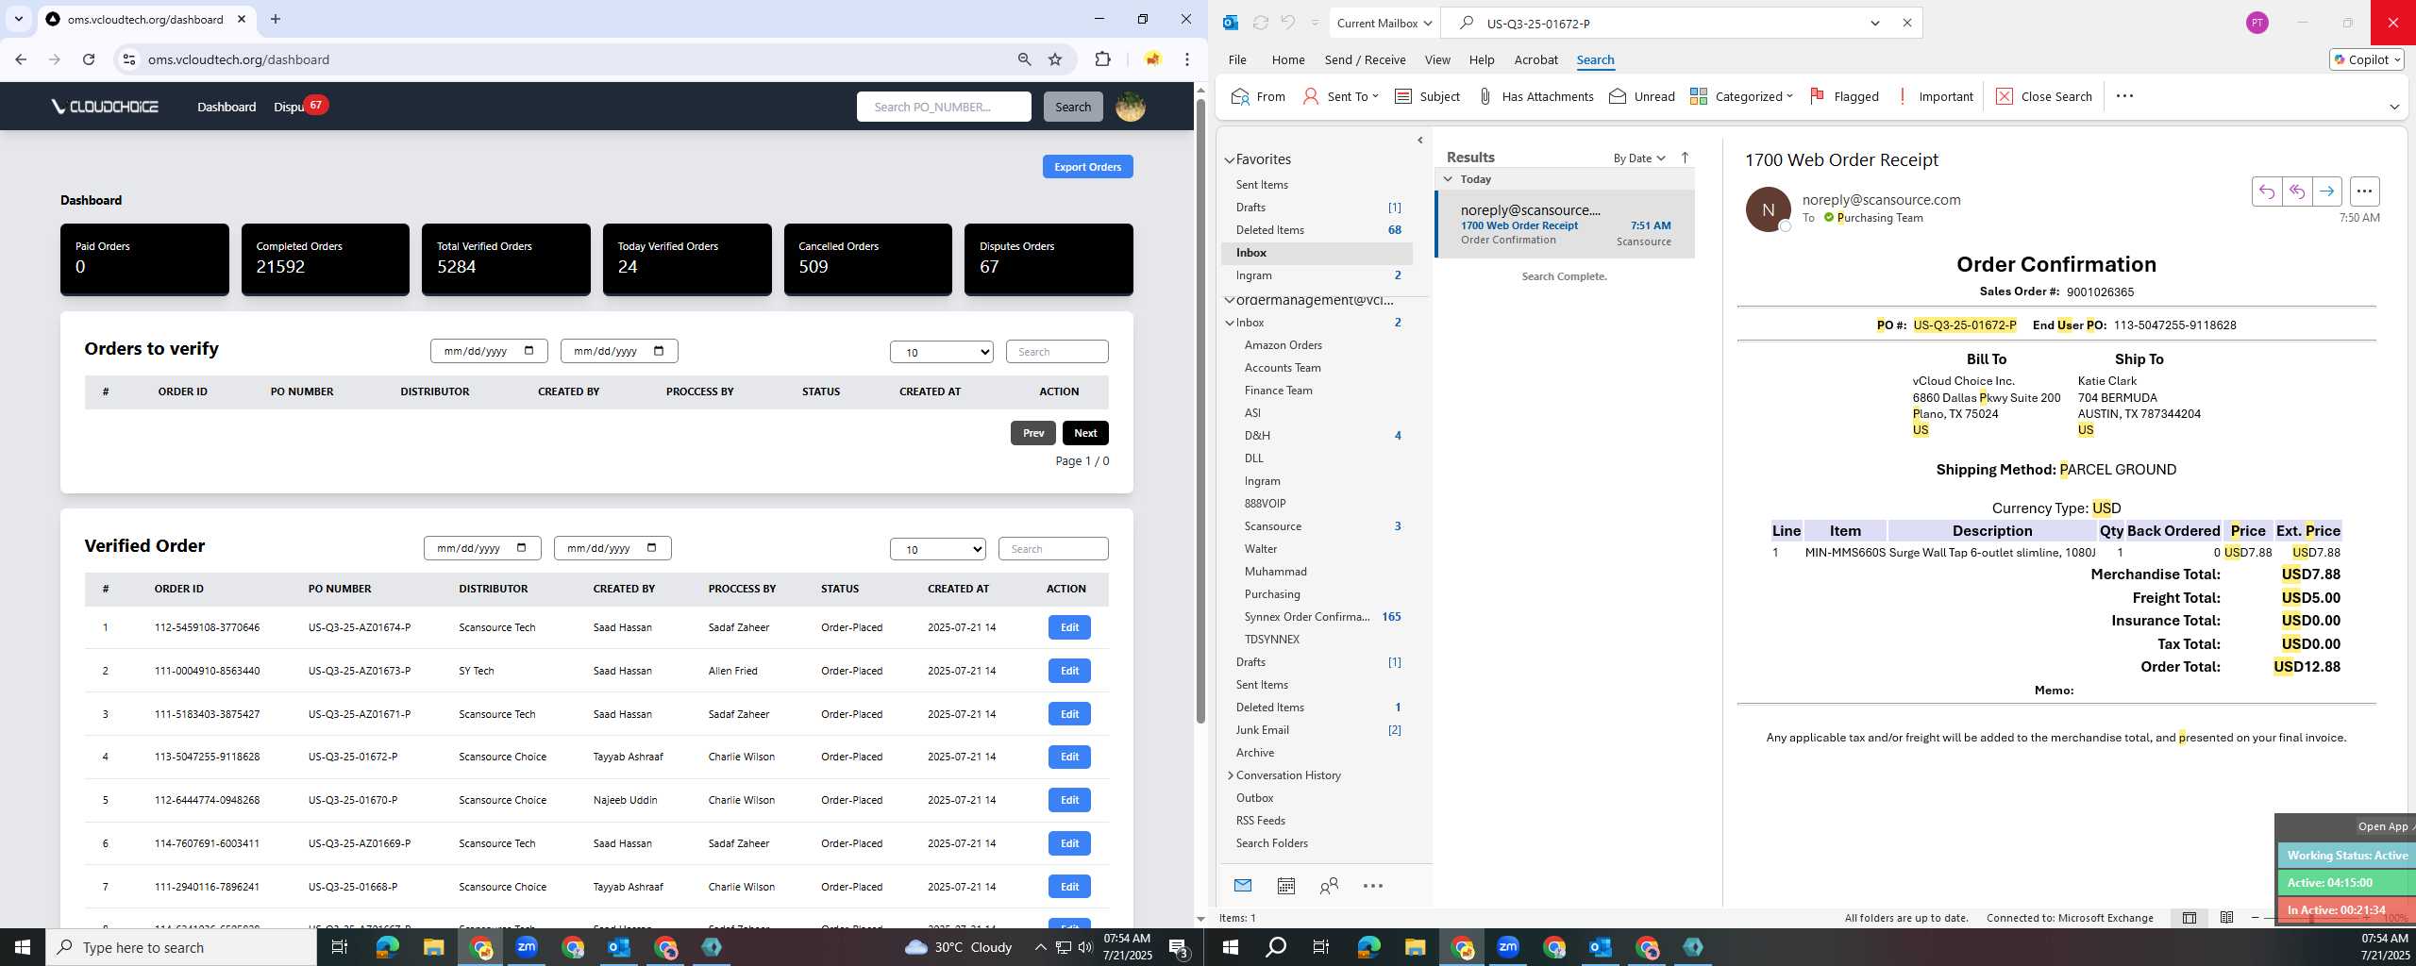Image resolution: width=2416 pixels, height=966 pixels.
Task: Click Chrome zoom magnifier icon in address bar
Action: (1024, 59)
